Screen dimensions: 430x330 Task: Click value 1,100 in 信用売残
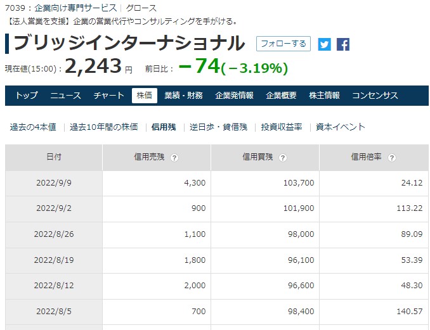[x=195, y=234]
